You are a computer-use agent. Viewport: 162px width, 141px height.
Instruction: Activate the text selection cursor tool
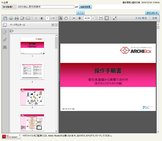click(x=60, y=18)
